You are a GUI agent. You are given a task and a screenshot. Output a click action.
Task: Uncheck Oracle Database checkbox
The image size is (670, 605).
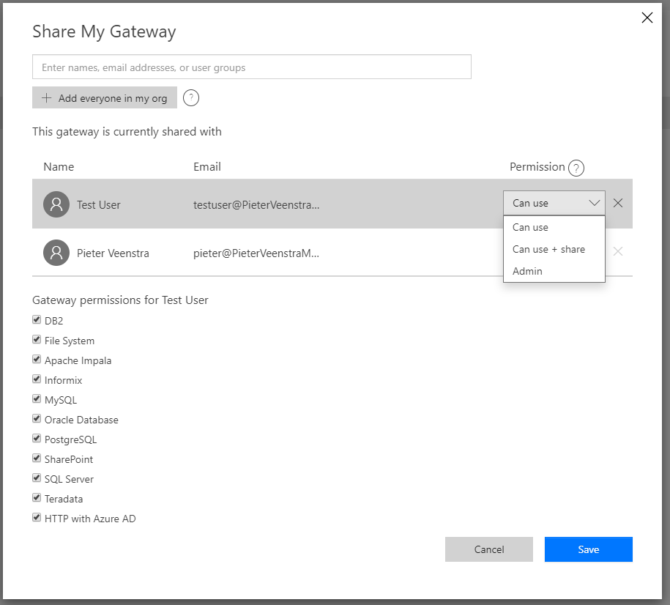click(37, 418)
